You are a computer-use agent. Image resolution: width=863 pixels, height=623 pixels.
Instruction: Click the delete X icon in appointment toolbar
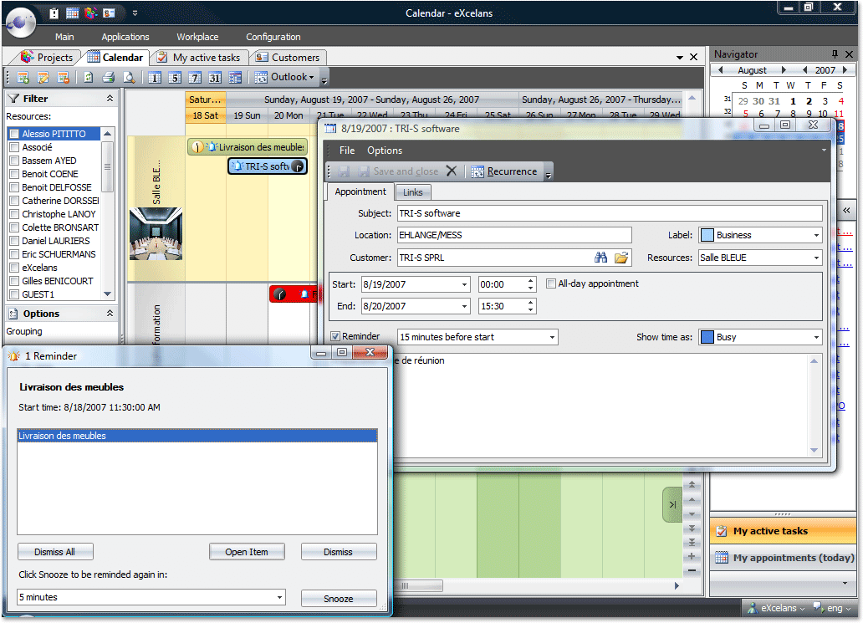coord(452,171)
